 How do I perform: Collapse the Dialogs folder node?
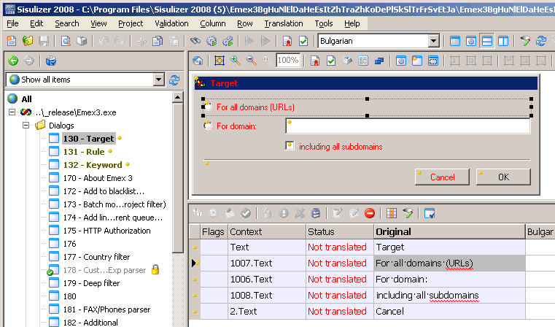point(26,126)
